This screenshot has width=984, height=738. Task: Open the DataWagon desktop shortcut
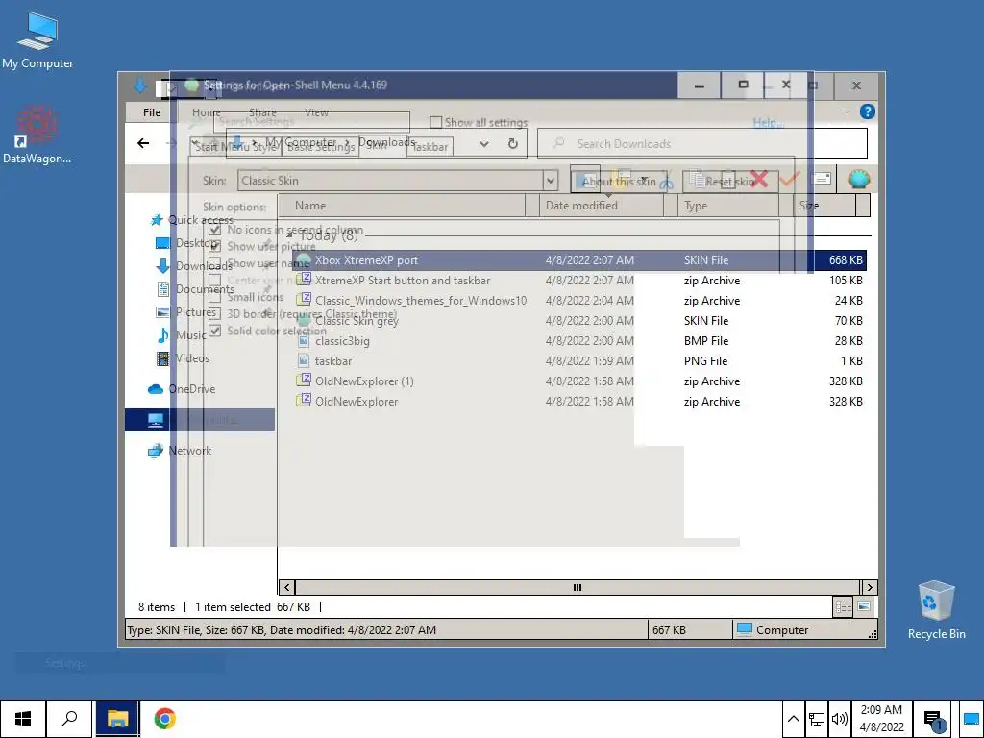pyautogui.click(x=37, y=135)
